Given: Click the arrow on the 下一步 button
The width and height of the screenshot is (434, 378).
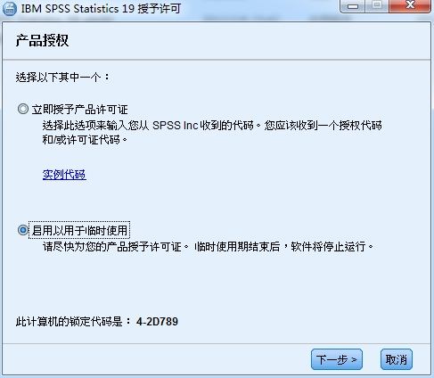Looking at the screenshot, I should pyautogui.click(x=354, y=359).
